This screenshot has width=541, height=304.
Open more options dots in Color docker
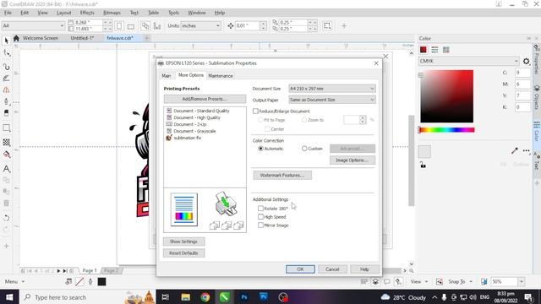pos(526,150)
